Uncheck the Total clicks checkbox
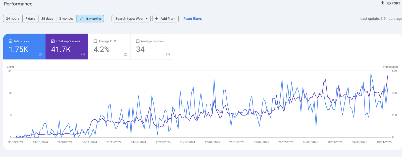Viewport: 402px width, 157px height. (x=10, y=41)
